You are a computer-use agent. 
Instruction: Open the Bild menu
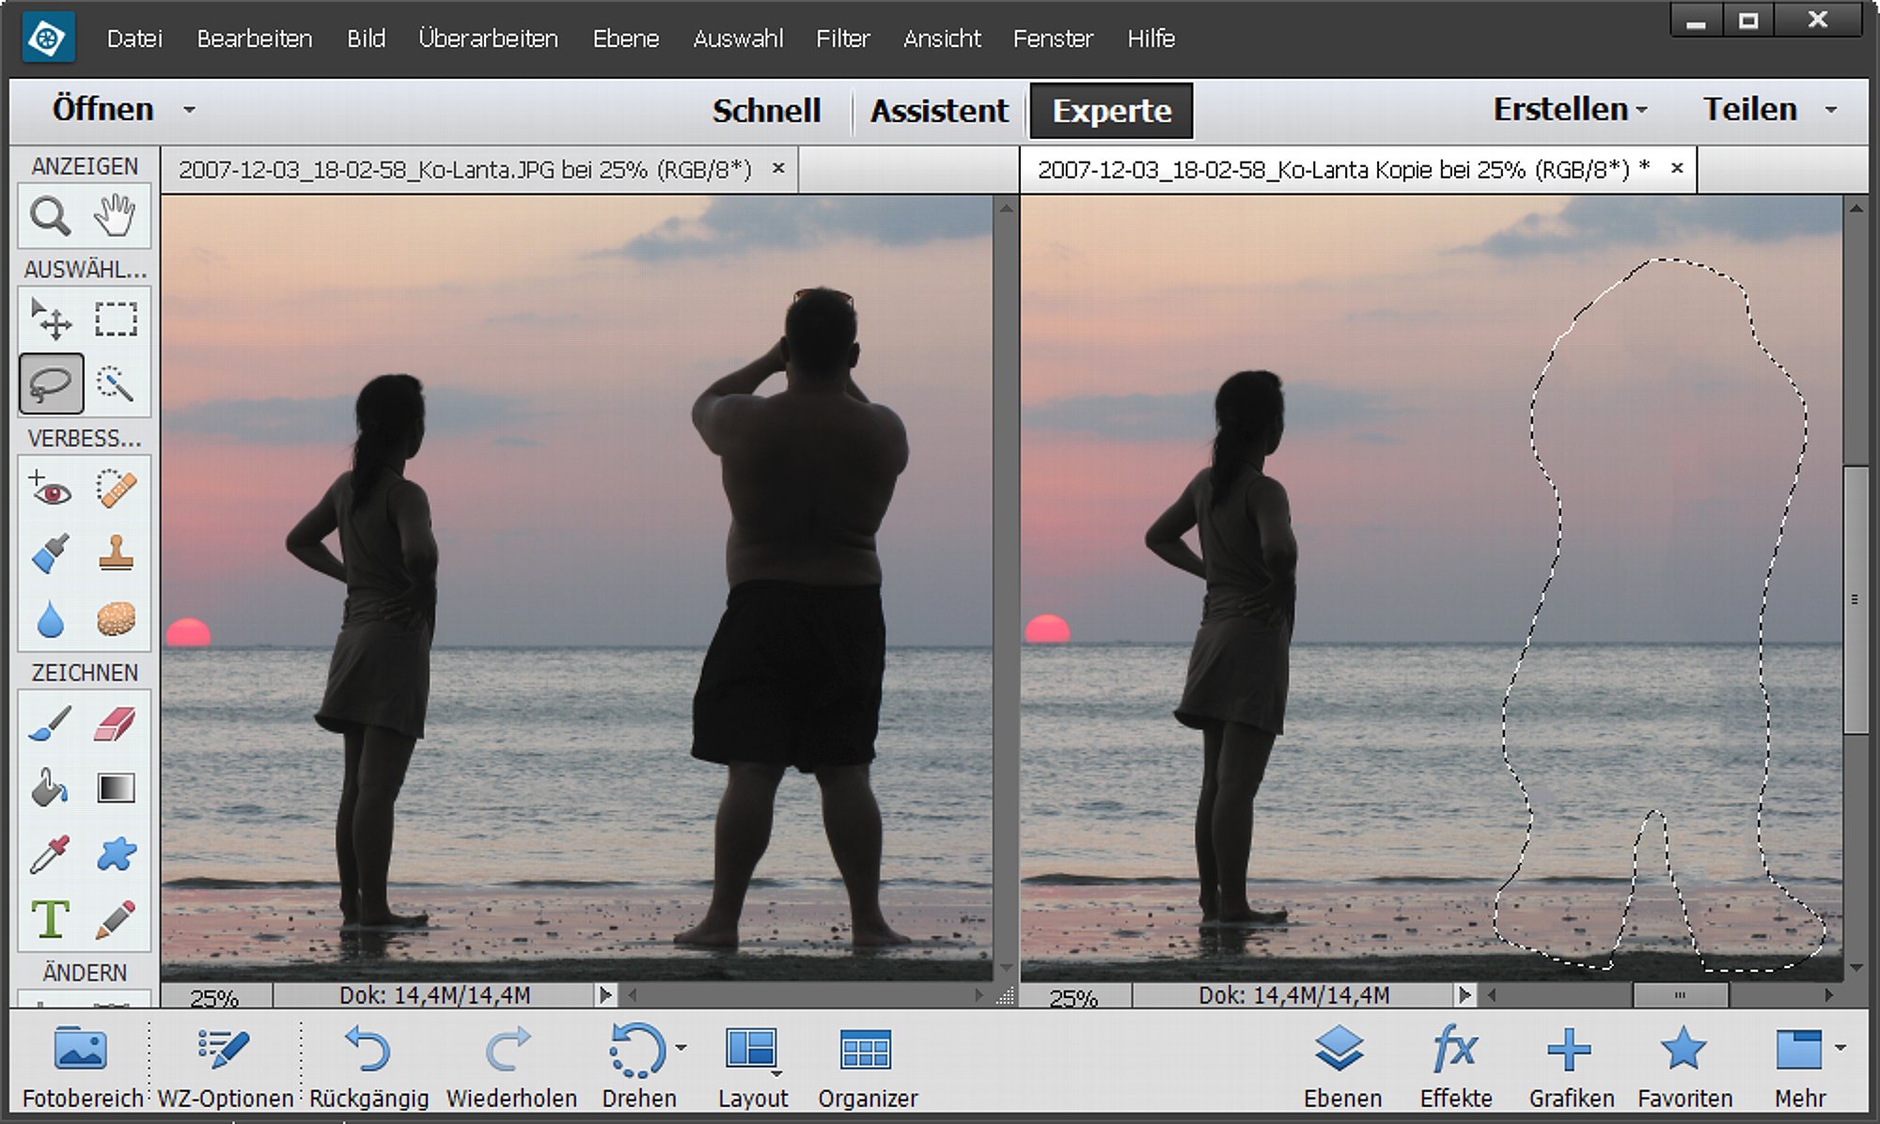coord(366,39)
